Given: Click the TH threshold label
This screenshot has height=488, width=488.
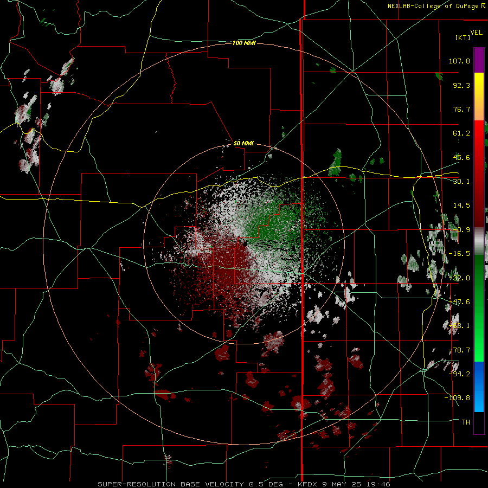Looking at the screenshot, I should pyautogui.click(x=466, y=422).
